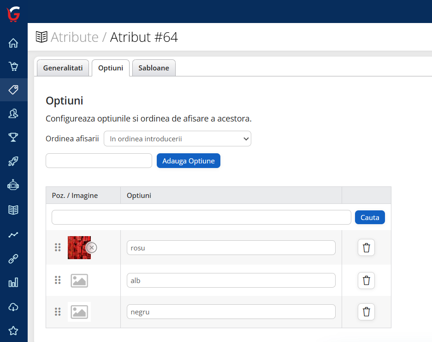432x342 pixels.
Task: Select the Optiuni tab
Action: [111, 68]
